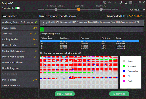Open the menu list icon
The width and height of the screenshot is (146, 99).
coord(131,3)
